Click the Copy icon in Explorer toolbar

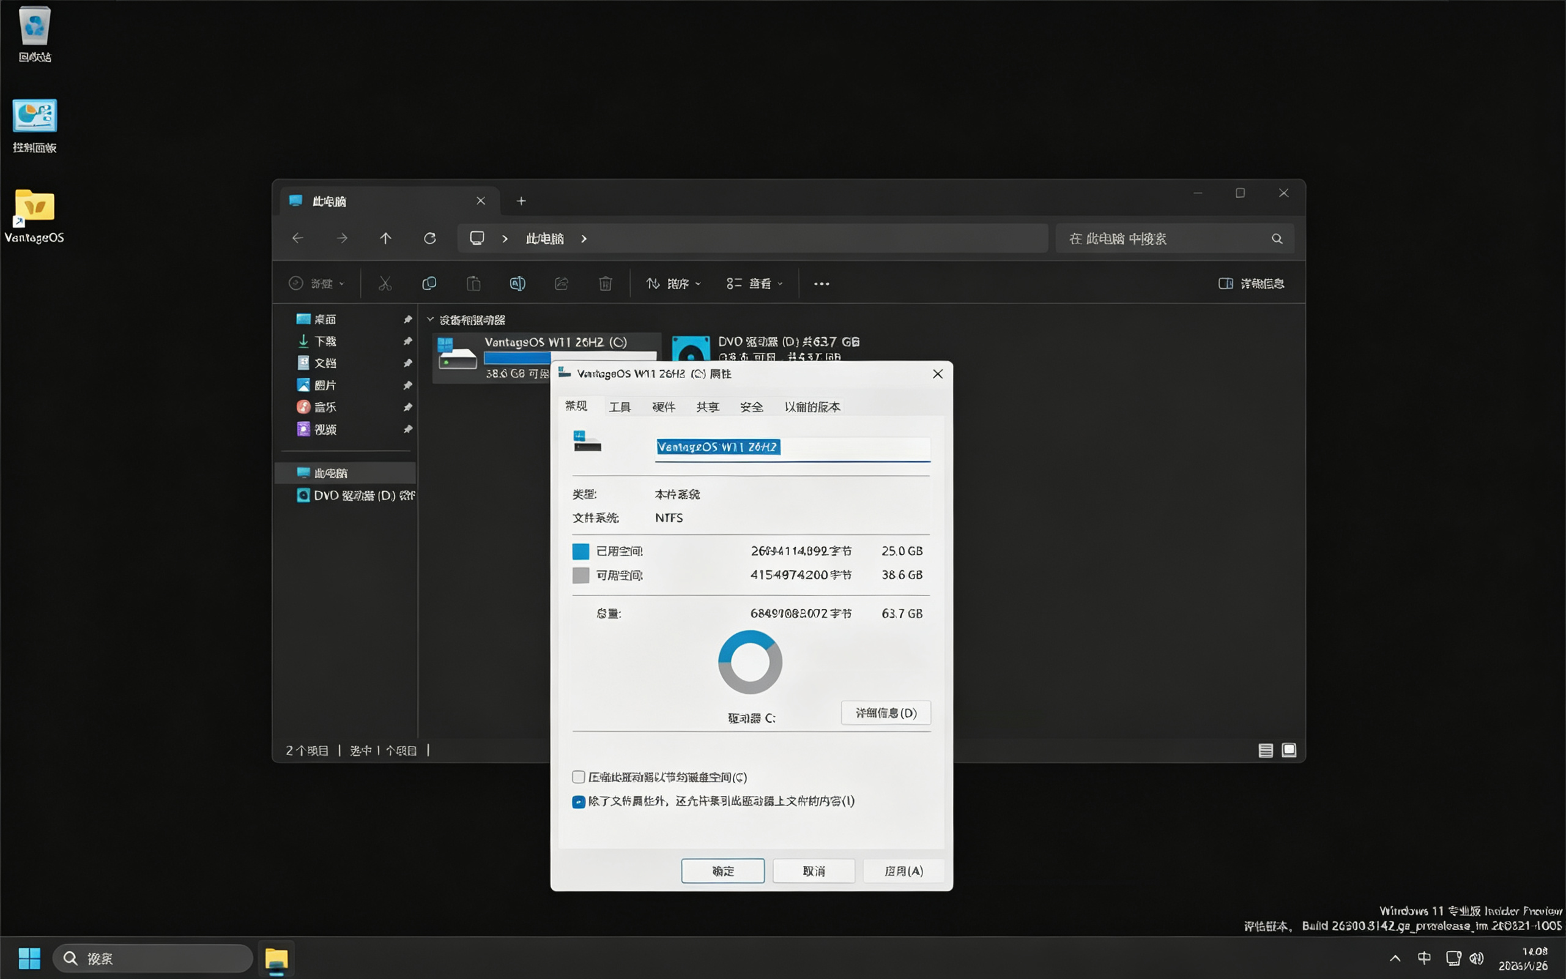pos(429,283)
